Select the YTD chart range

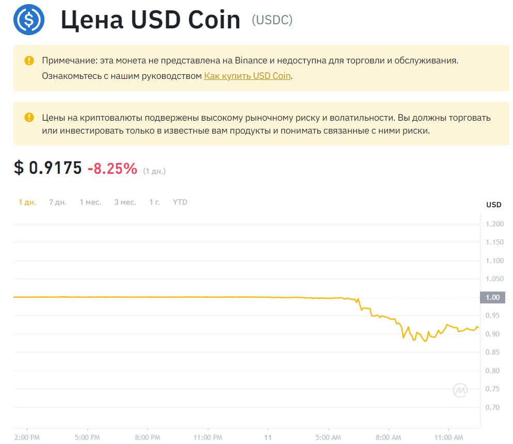[180, 202]
